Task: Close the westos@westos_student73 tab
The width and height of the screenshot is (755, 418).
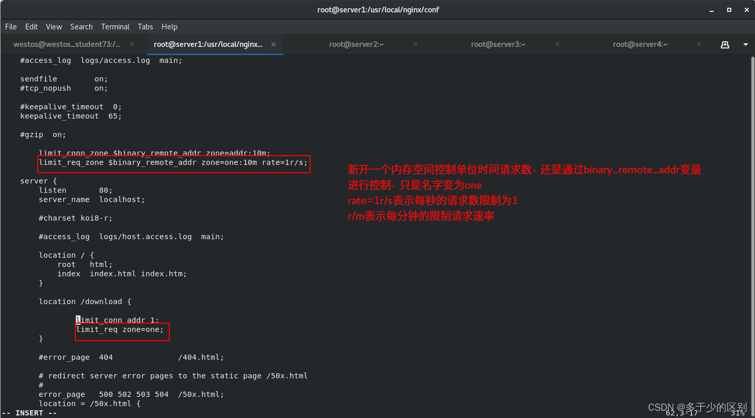Action: coord(132,45)
